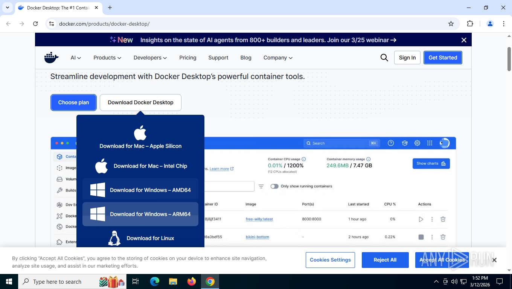
Task: Download for Windows – ARM64
Action: point(140,214)
